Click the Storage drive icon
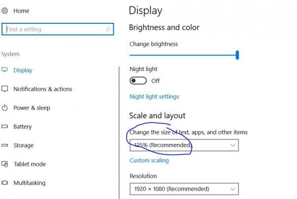Image resolution: width=297 pixels, height=199 pixels. pyautogui.click(x=4, y=145)
